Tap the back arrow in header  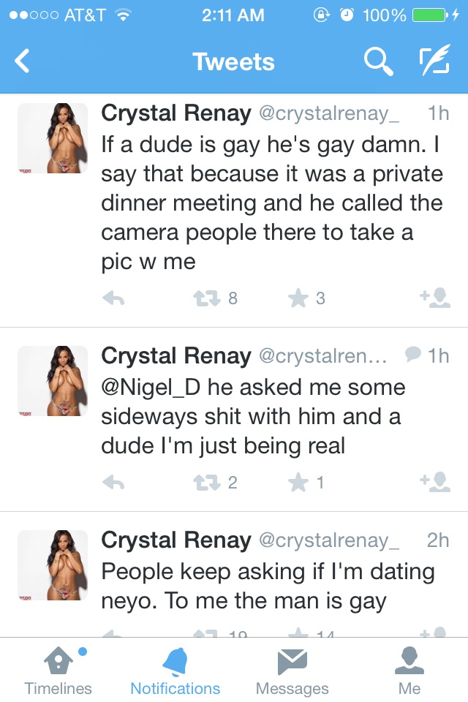(x=23, y=61)
